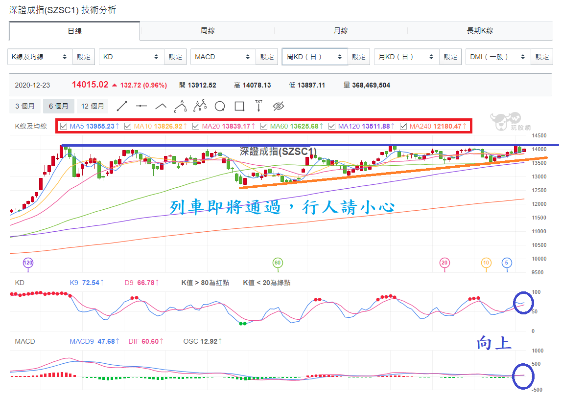Toggle the MA5 moving average checkbox
Viewport: 561px width, 397px height.
[64, 126]
